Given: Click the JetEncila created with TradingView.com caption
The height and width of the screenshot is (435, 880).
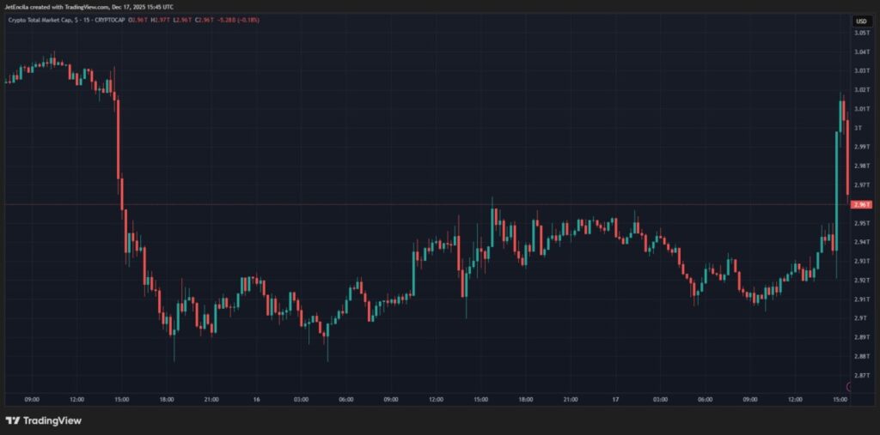Looking at the screenshot, I should (x=89, y=6).
